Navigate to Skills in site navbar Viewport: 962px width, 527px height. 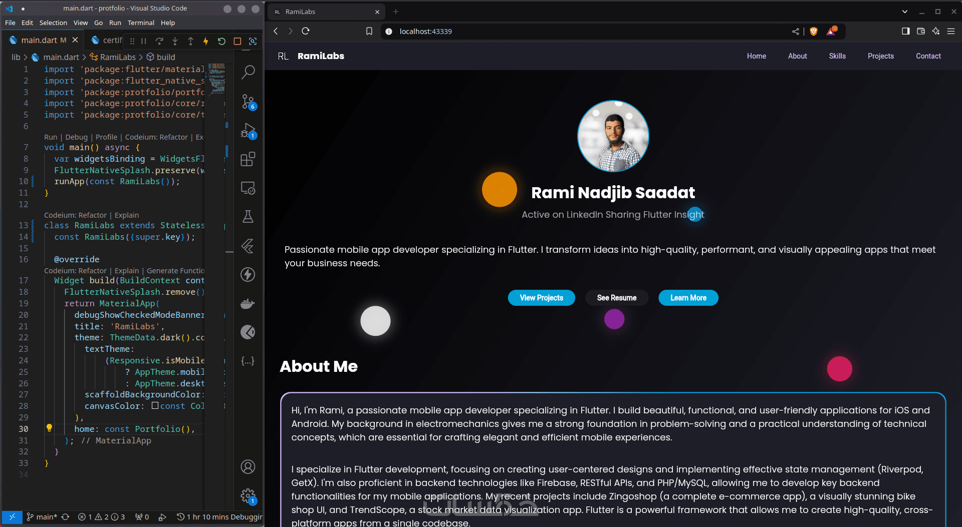tap(837, 56)
